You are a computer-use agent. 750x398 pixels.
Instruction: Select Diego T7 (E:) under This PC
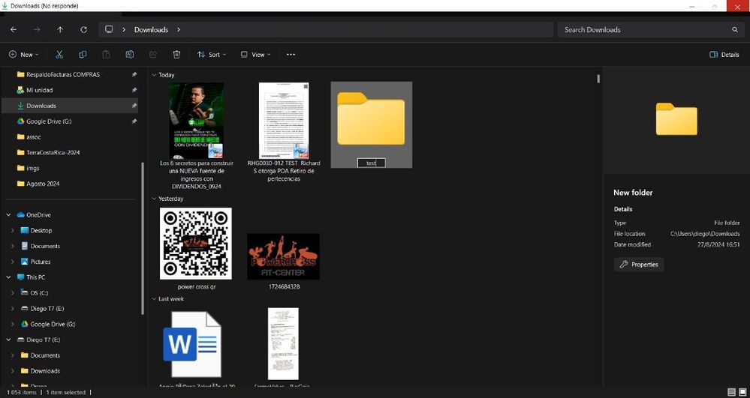[x=47, y=309]
